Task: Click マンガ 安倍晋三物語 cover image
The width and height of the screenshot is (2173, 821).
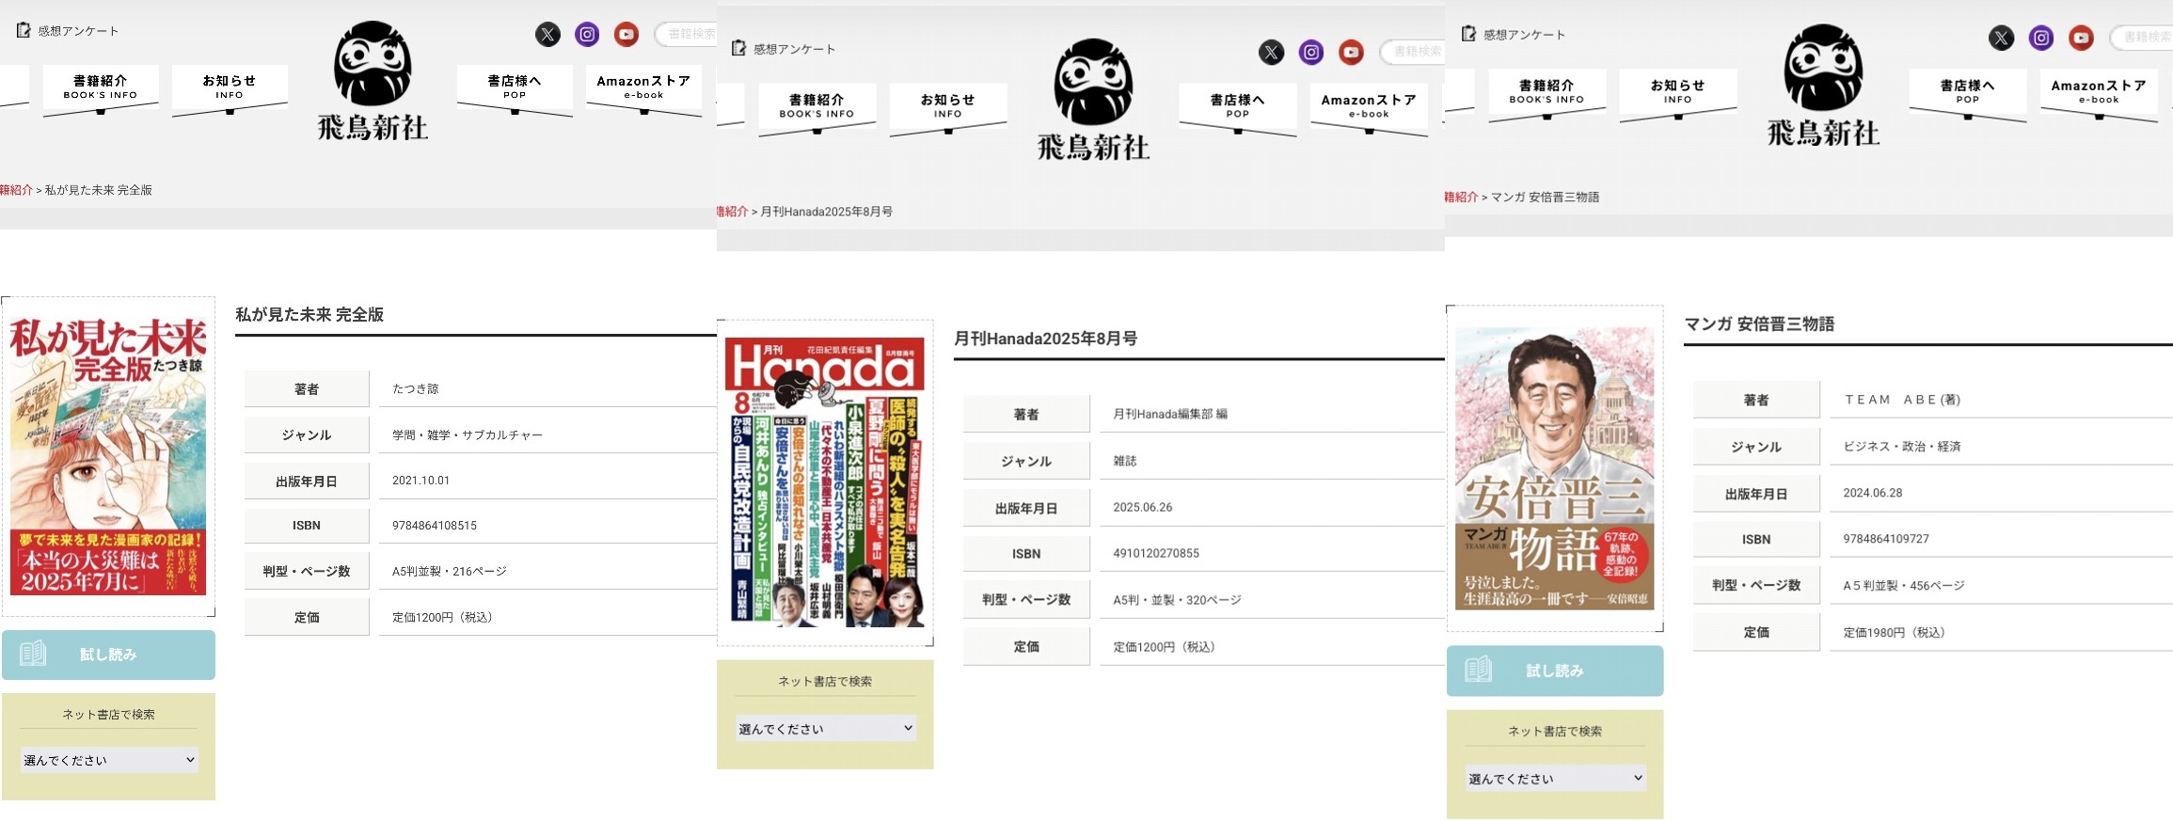Action: 1554,468
